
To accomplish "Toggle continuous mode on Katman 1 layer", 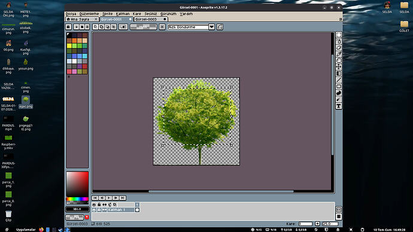I will tap(105, 210).
